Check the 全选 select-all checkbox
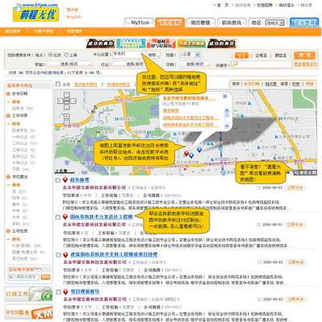 58,84
